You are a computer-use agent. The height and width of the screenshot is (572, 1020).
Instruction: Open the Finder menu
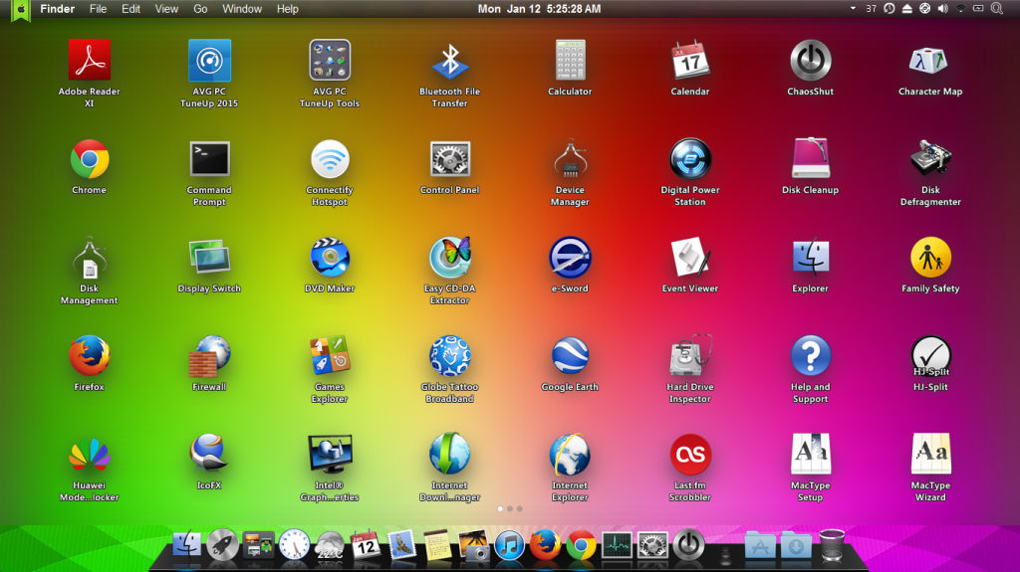57,9
